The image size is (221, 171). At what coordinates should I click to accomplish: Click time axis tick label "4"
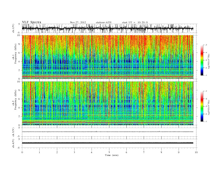pos(92,152)
